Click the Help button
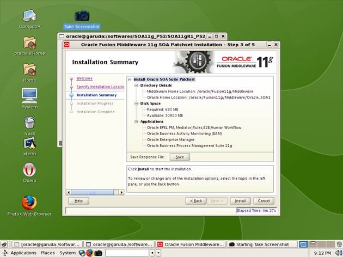 point(78,201)
